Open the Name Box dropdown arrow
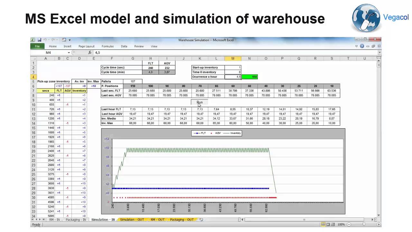The image size is (412, 232). pos(69,53)
